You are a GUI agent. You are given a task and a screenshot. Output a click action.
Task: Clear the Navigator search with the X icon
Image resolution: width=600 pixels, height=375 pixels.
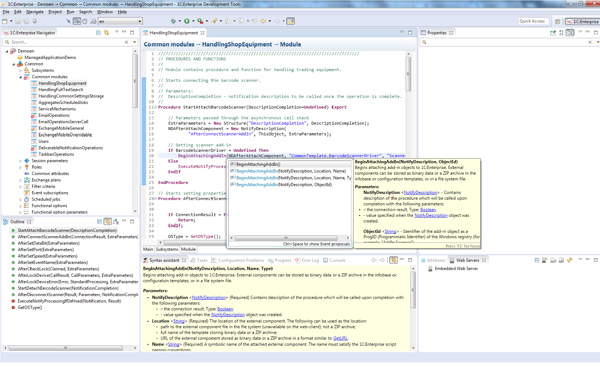(126, 42)
